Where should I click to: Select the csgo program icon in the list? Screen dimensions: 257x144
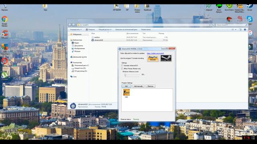coord(126,92)
